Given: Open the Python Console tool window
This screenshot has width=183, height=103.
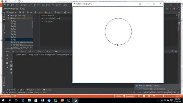Looking at the screenshot, I should pos(34,90).
